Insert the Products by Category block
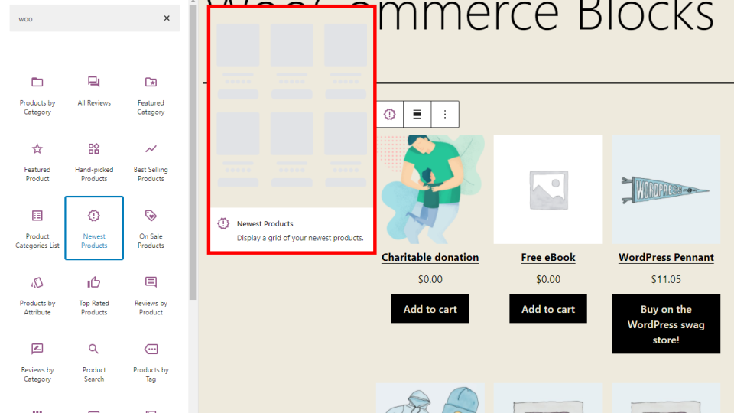 [x=37, y=96]
